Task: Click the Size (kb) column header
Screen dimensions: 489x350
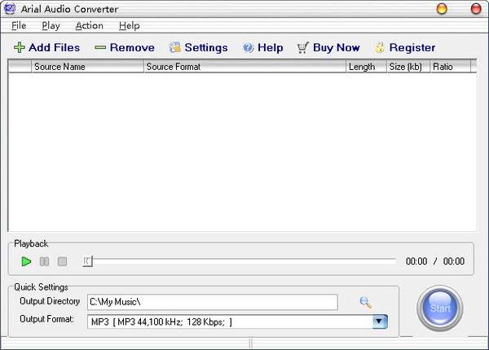Action: (x=408, y=66)
